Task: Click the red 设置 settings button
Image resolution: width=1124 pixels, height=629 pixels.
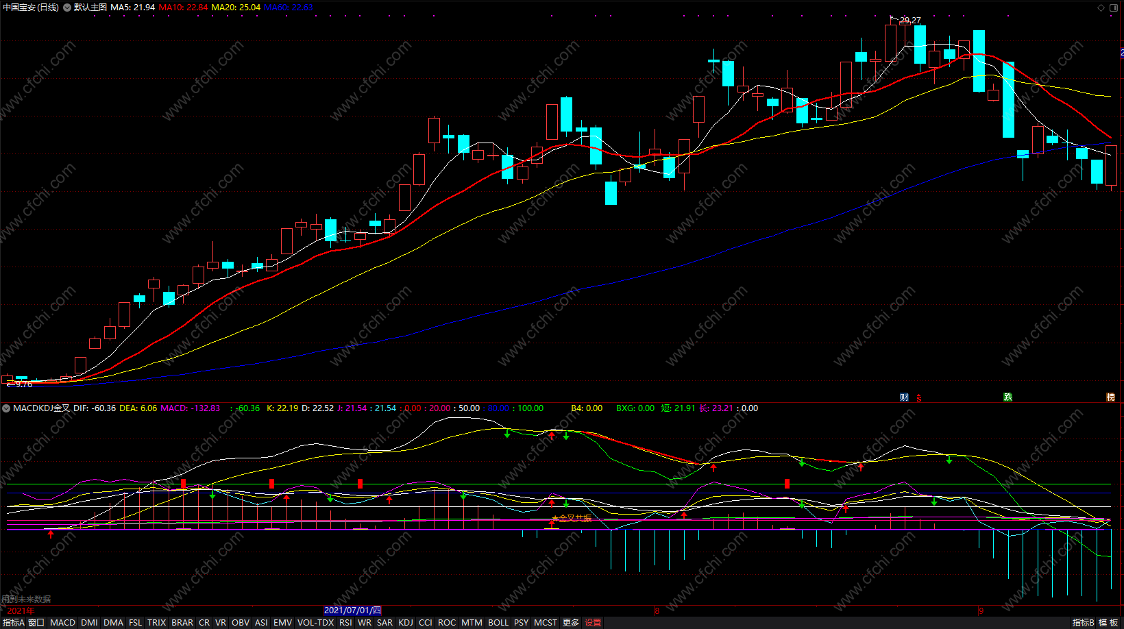Action: click(x=593, y=623)
